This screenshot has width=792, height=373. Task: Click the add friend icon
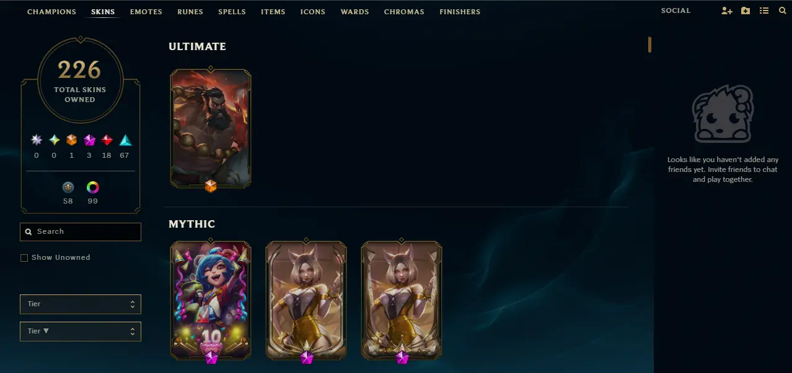(727, 11)
